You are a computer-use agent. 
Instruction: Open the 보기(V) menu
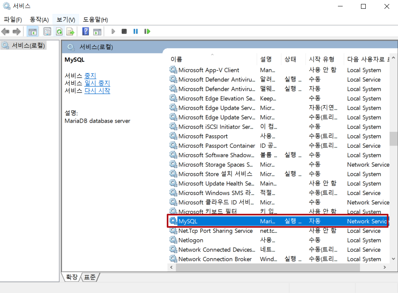click(66, 20)
